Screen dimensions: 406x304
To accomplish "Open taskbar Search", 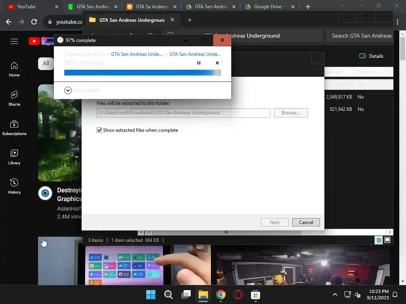I will point(168,294).
